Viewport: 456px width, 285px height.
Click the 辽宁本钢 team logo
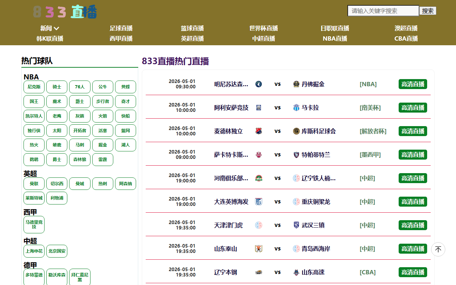click(x=259, y=272)
